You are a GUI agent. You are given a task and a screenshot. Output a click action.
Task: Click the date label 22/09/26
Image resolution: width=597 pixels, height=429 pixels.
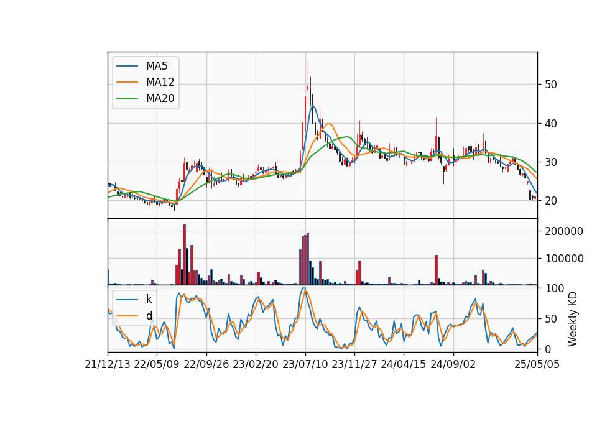(206, 364)
